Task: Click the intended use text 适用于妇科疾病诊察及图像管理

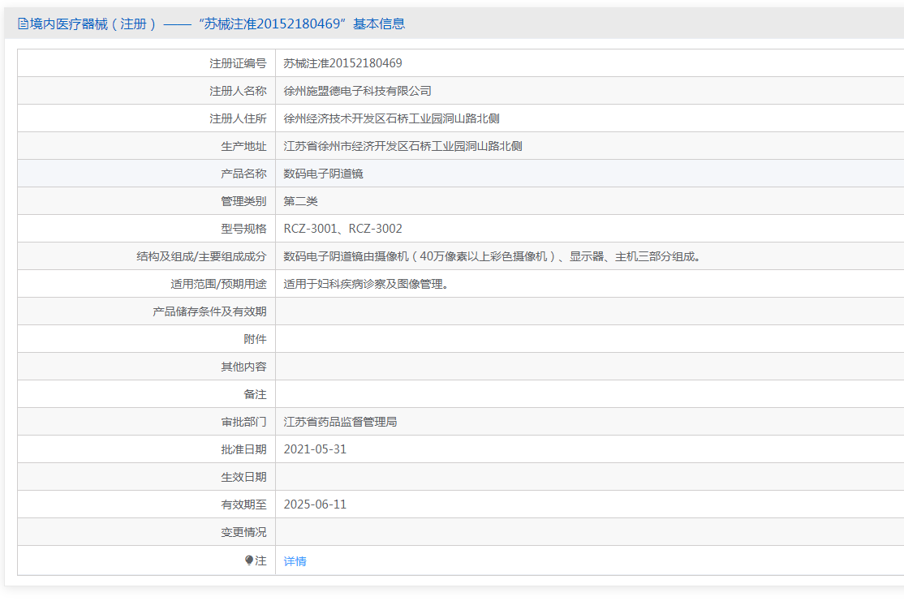Action: pos(366,284)
